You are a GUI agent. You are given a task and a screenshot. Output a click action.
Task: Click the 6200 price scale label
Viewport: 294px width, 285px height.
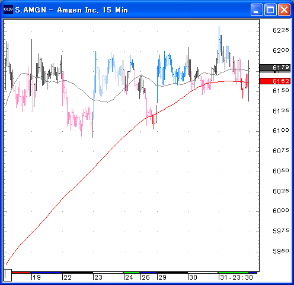(281, 50)
